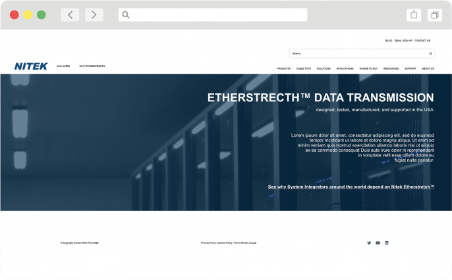Open the Cookie Policy footer link
Screen dimensions: 452x280
click(x=225, y=243)
